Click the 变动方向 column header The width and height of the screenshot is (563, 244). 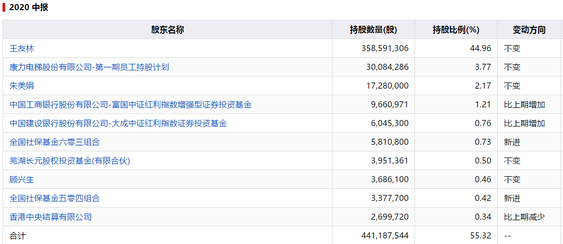click(529, 30)
